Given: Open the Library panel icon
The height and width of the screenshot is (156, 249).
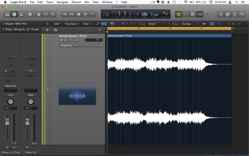Looking at the screenshot, I should 7,14.
